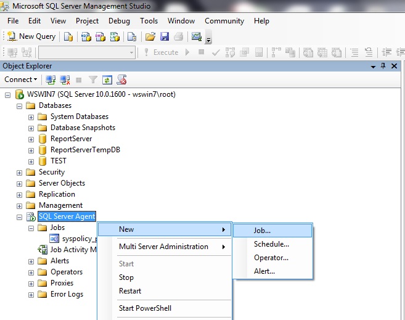Viewport: 405px width, 320px height.
Task: Expand the ReportServer database node
Action: 31,139
